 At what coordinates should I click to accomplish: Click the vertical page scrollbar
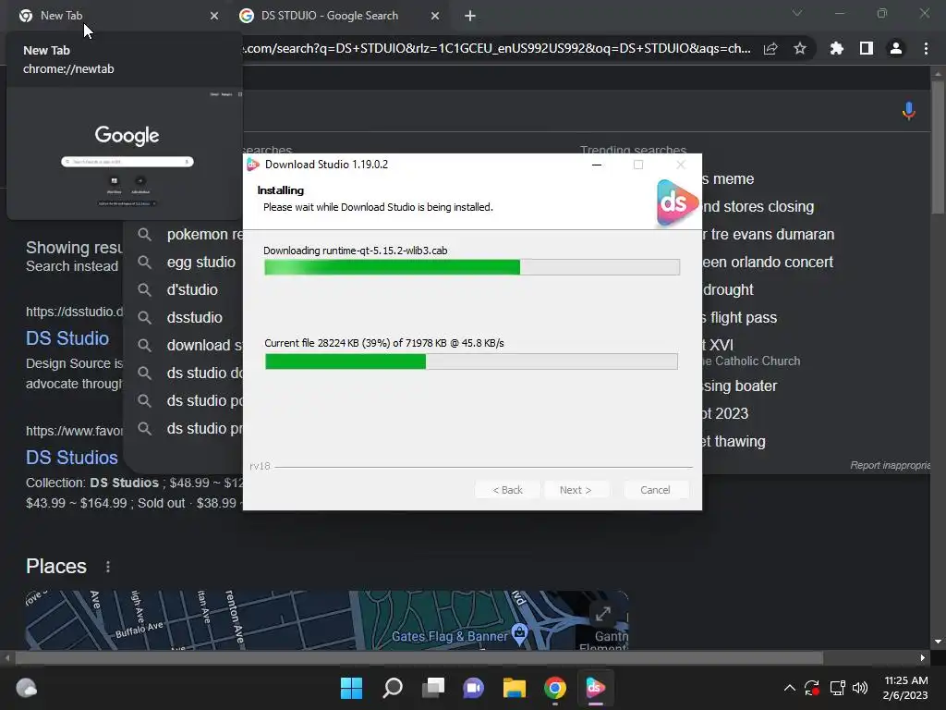[x=938, y=145]
